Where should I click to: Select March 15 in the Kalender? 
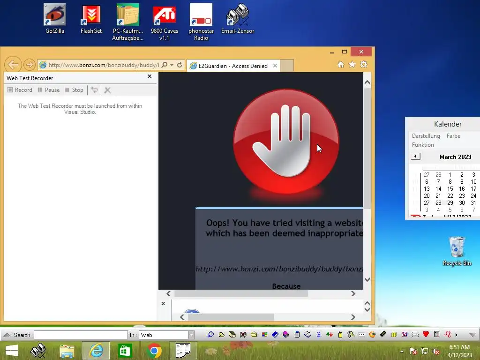450,188
